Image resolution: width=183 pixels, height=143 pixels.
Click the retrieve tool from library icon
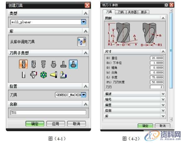[82, 42]
